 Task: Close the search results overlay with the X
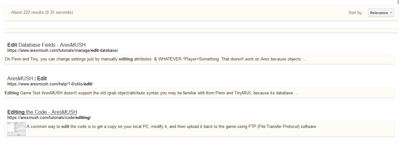398,2
